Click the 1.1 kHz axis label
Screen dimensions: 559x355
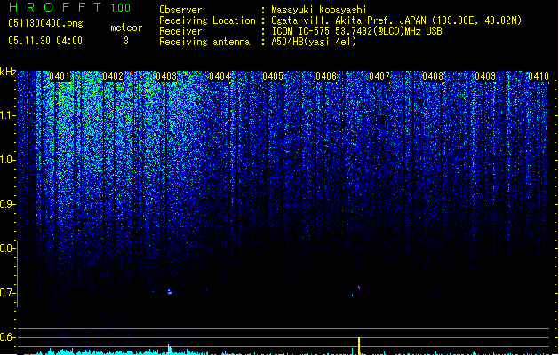pos(7,115)
